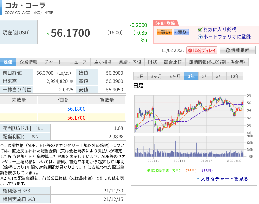Switch to the 業績・予想 tab

pyautogui.click(x=130, y=62)
